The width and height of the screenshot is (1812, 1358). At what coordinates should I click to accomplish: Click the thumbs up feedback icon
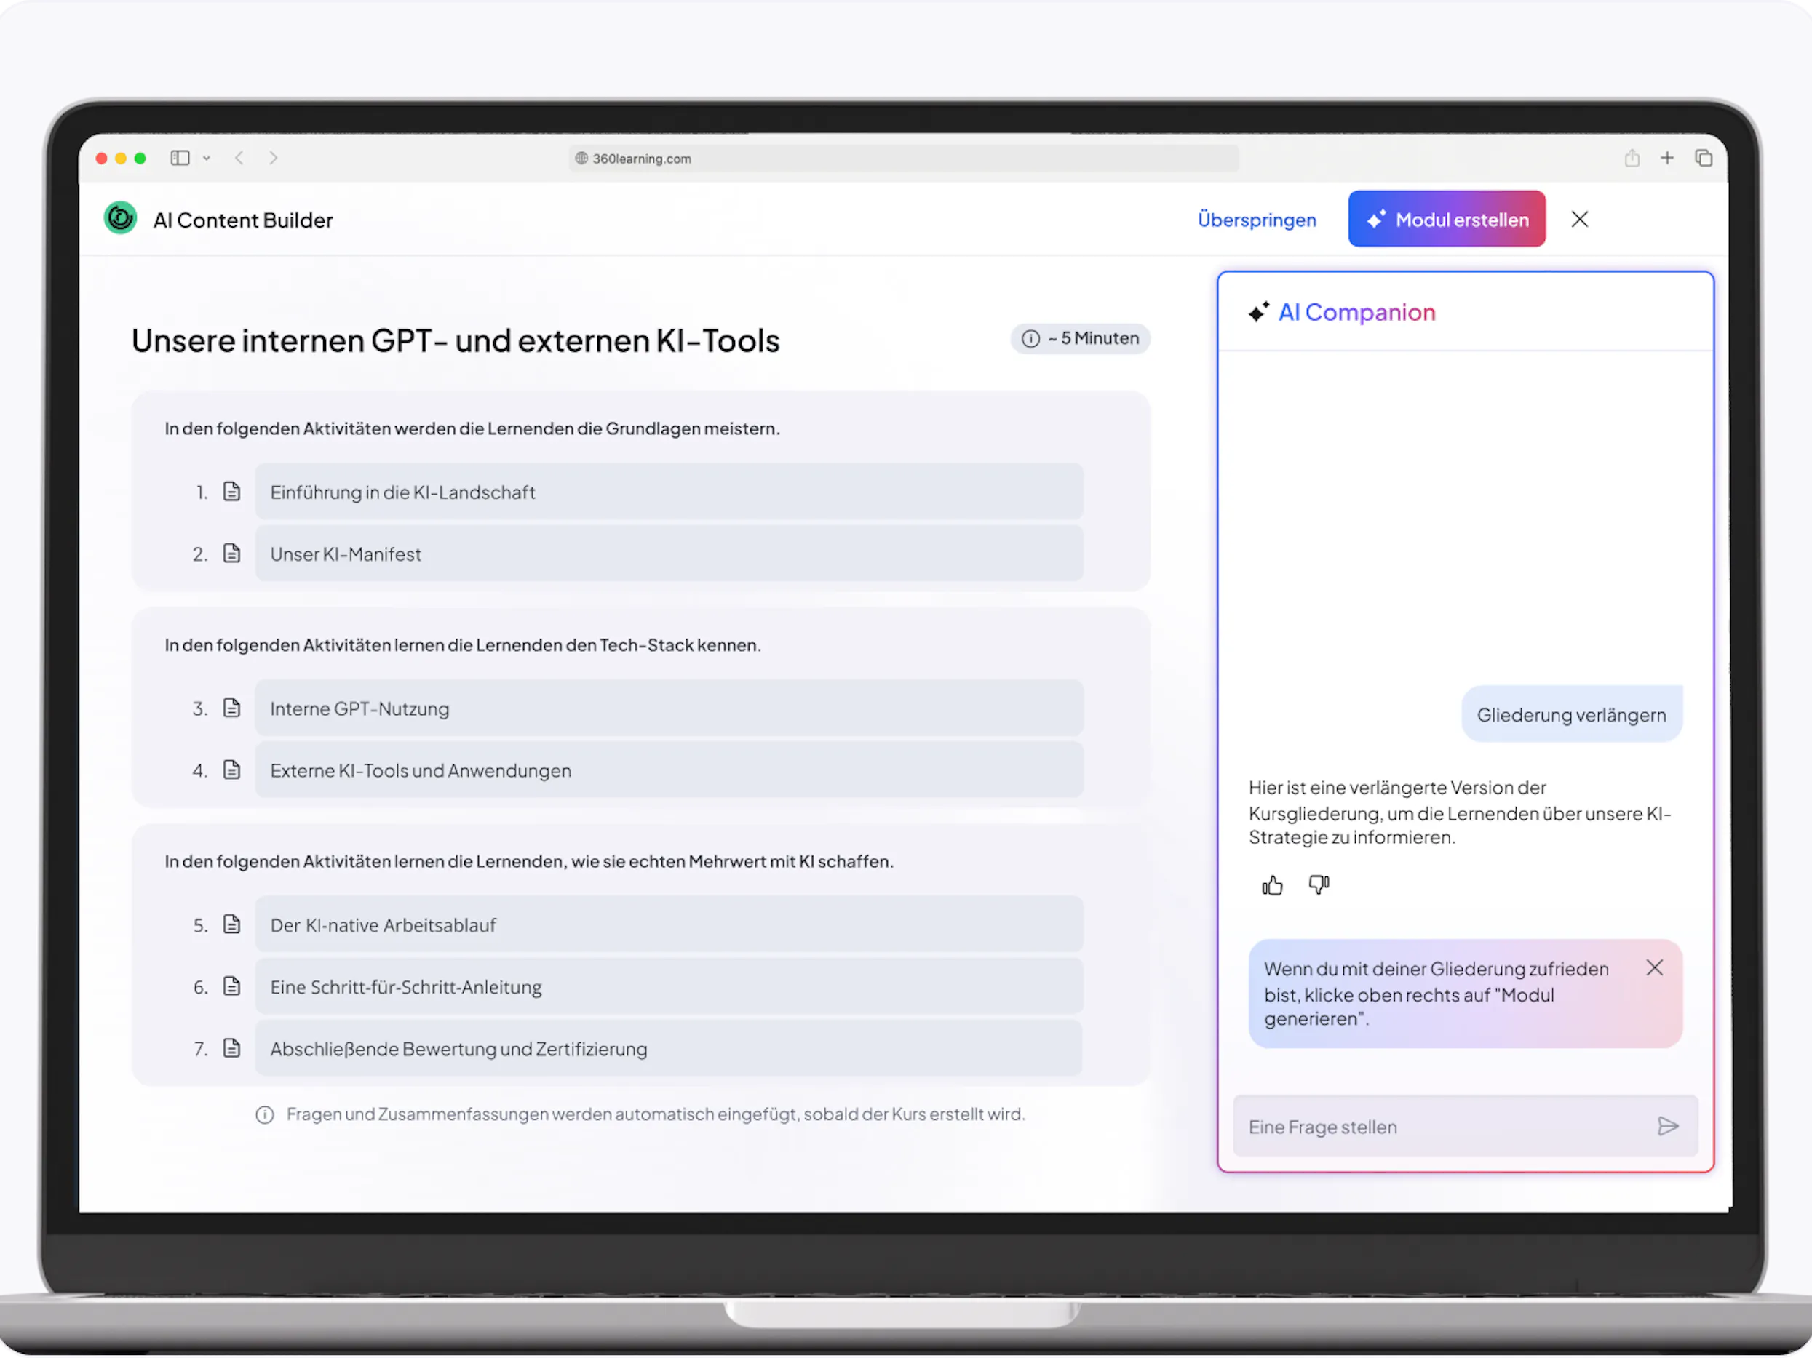[1272, 885]
